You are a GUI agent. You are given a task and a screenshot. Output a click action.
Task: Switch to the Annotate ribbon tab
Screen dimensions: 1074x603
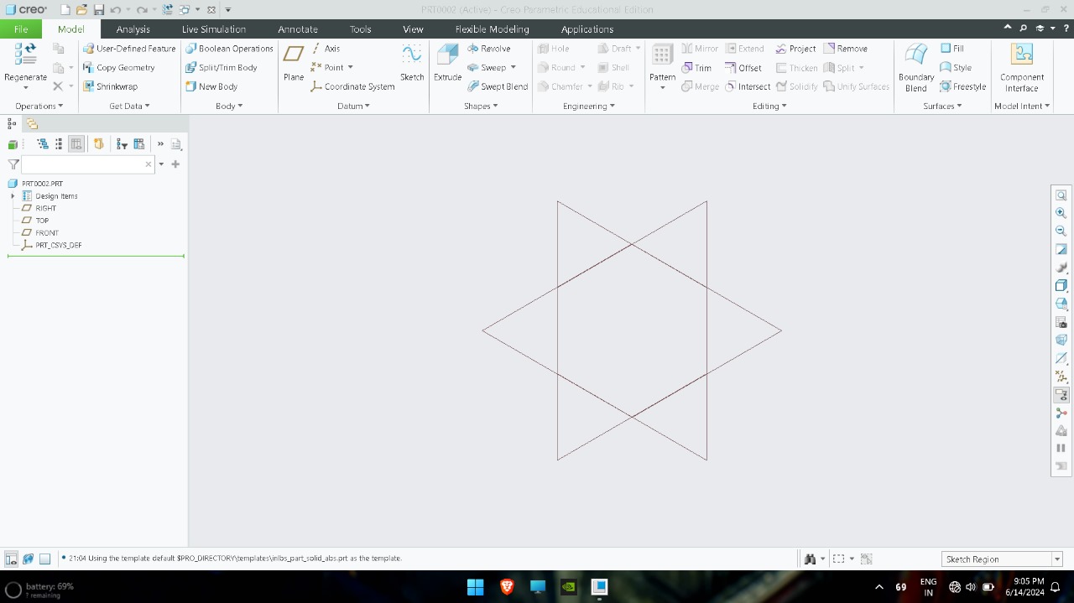pos(298,29)
